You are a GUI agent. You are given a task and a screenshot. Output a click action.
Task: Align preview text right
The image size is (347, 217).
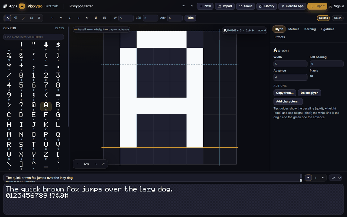(x=322, y=178)
